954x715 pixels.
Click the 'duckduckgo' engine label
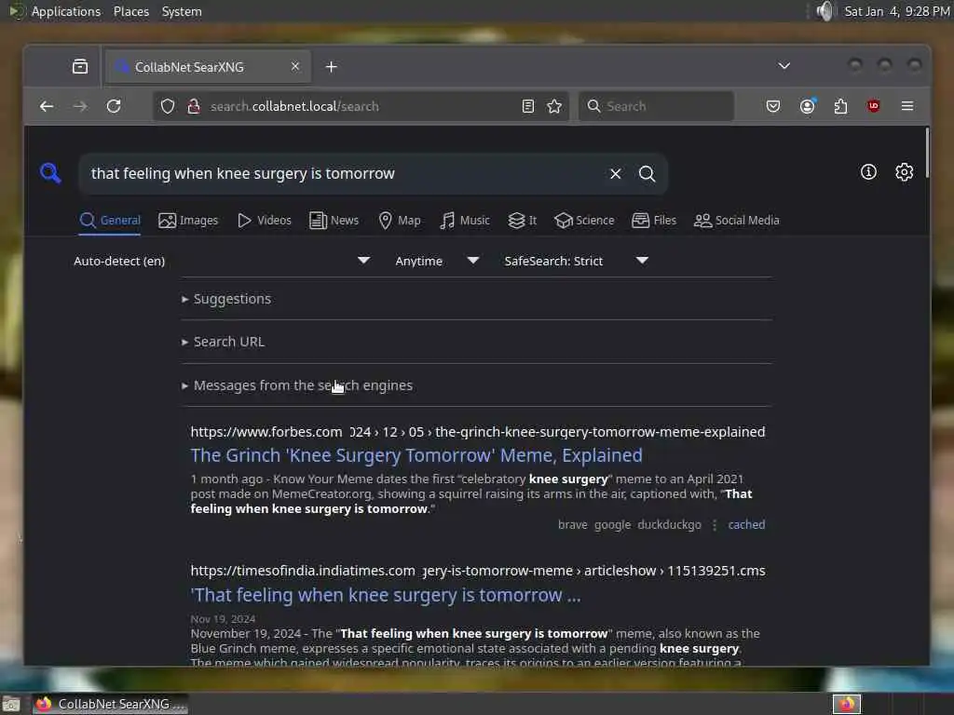[x=669, y=524]
